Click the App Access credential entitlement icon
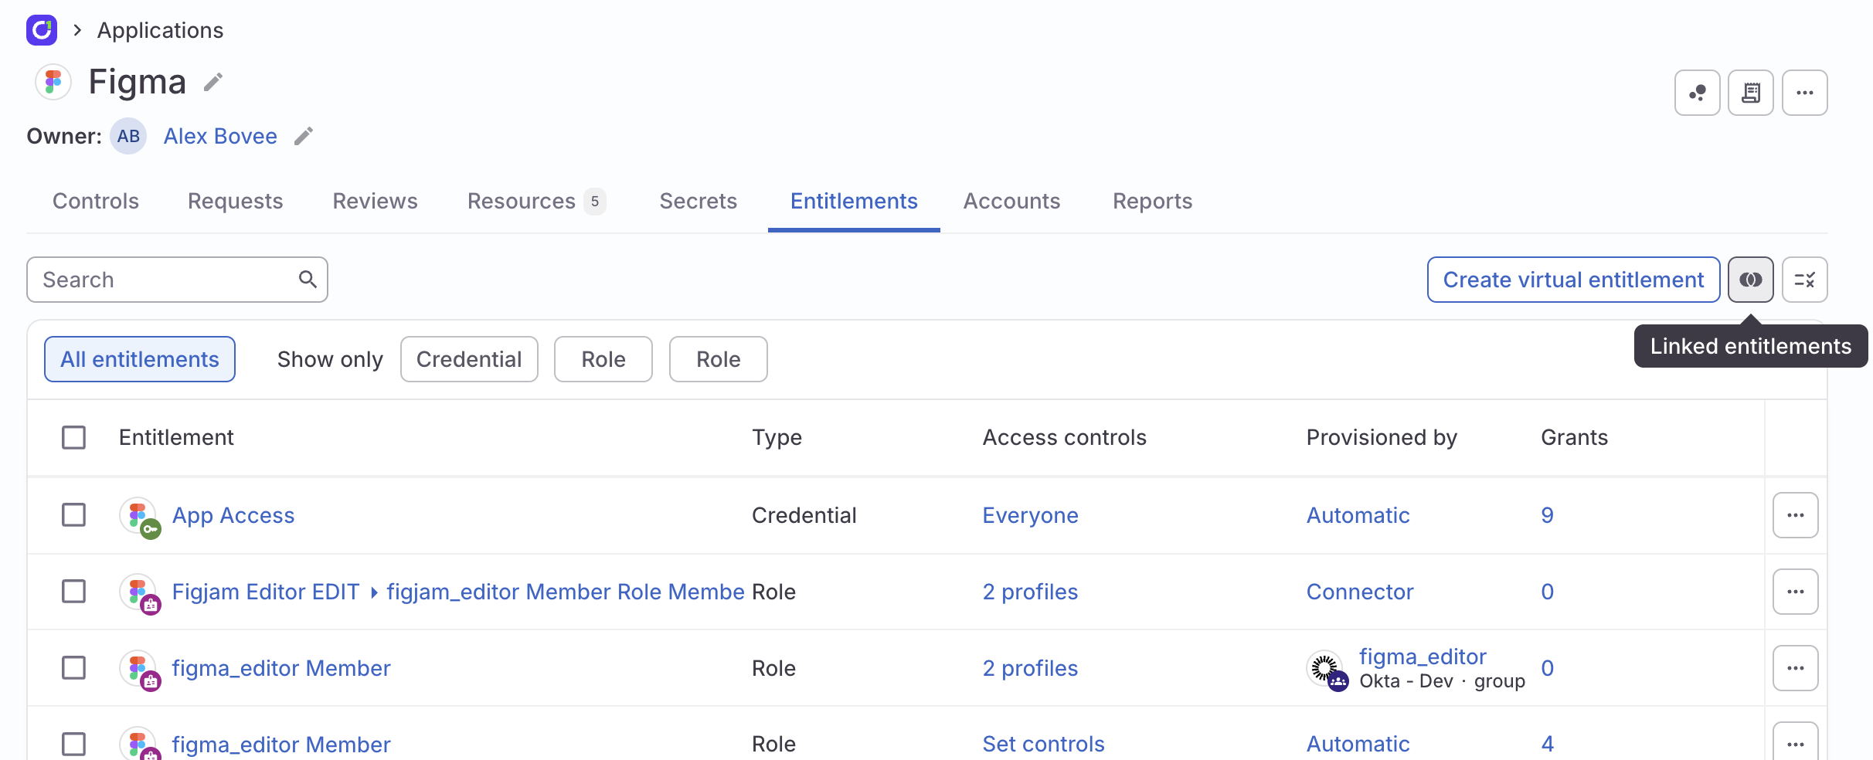 click(x=139, y=514)
